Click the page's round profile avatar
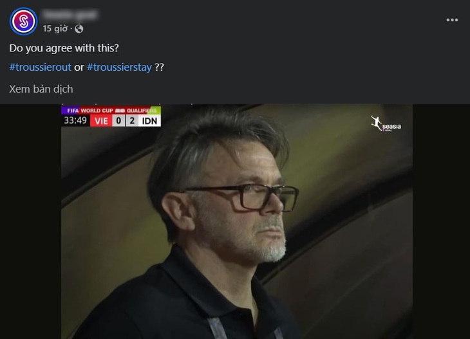This screenshot has height=339, width=470. [x=24, y=21]
